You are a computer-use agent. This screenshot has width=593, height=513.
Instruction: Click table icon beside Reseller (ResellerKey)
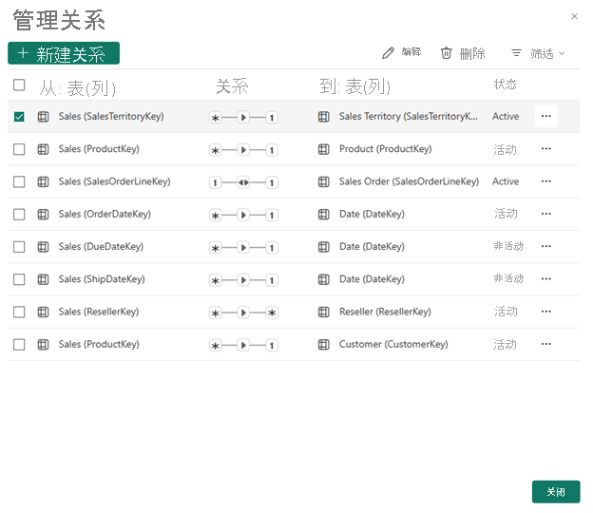324,312
